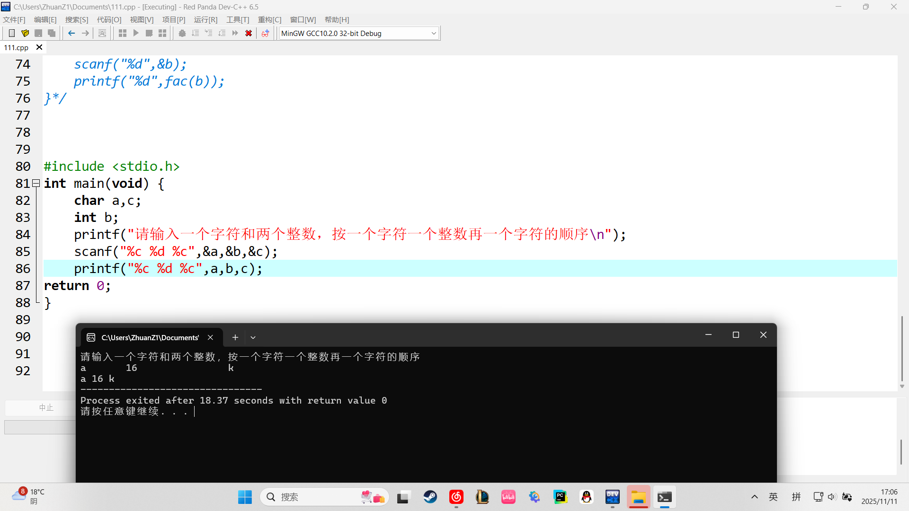Run the program using the Run toolbar icon
Image resolution: width=909 pixels, height=511 pixels.
(x=136, y=33)
